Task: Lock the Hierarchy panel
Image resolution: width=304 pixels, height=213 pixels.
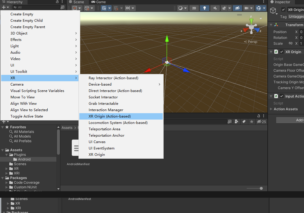Action: tap(57, 2)
